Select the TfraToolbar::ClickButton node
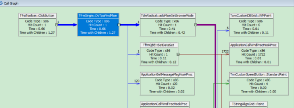Screen dimensions: 294x108 point(37,25)
